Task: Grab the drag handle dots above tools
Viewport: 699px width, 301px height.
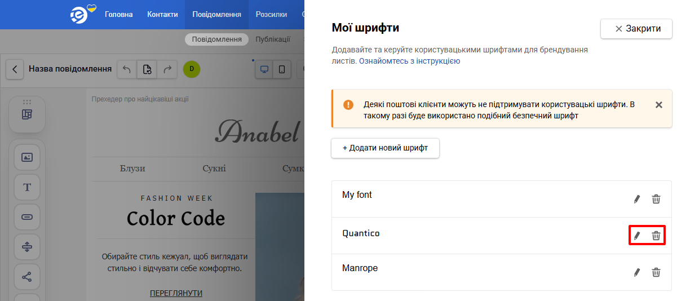Action: 27,102
